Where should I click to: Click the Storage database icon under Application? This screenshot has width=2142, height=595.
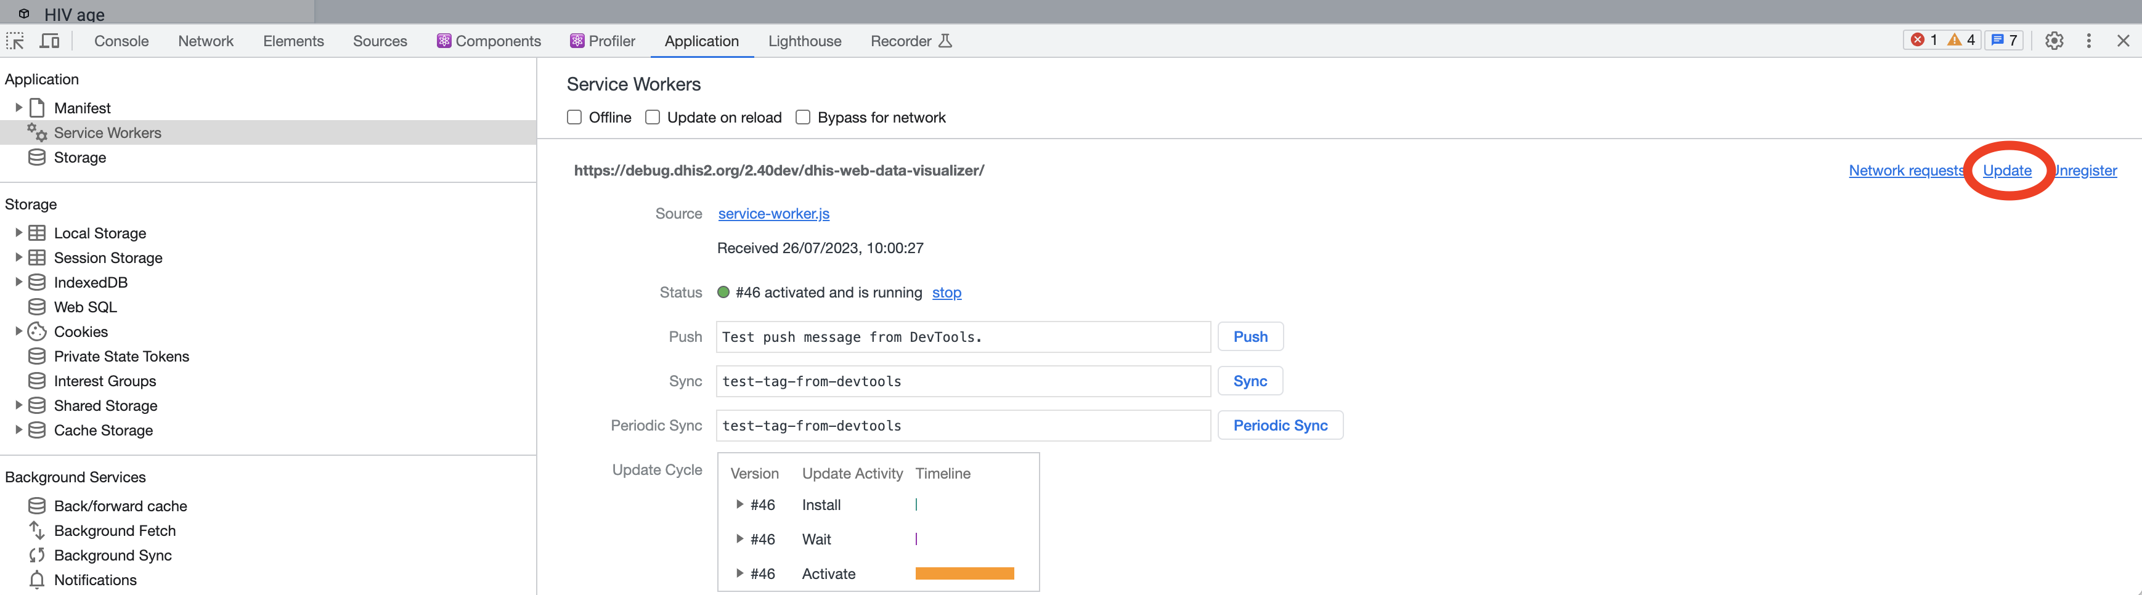[x=36, y=157]
